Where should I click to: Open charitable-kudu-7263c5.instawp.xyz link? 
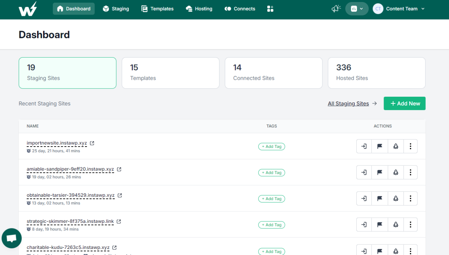click(68, 248)
